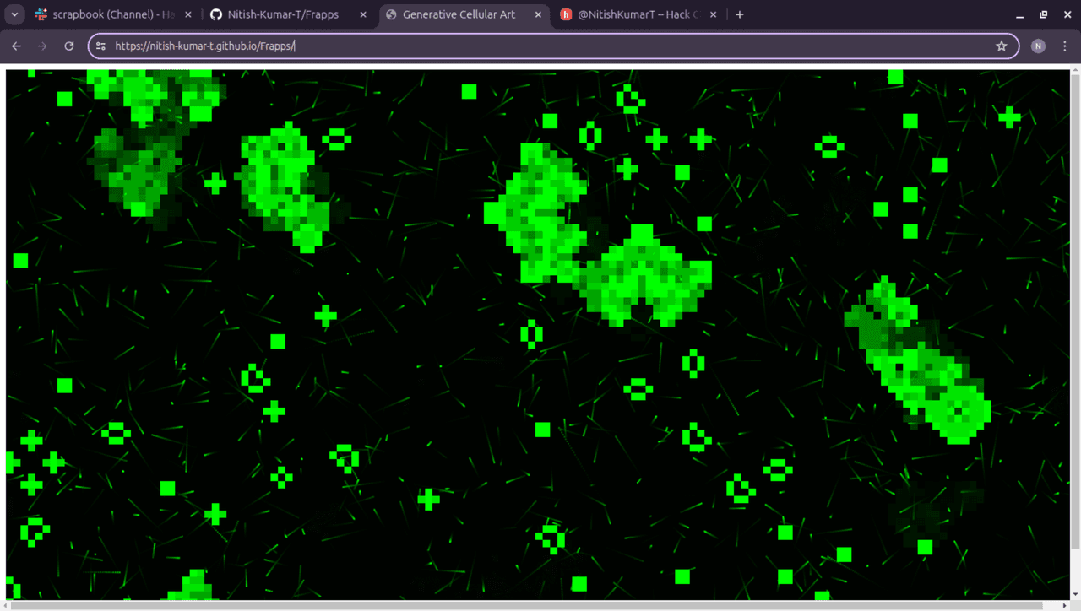
Task: View site information icon in address bar
Action: 100,46
